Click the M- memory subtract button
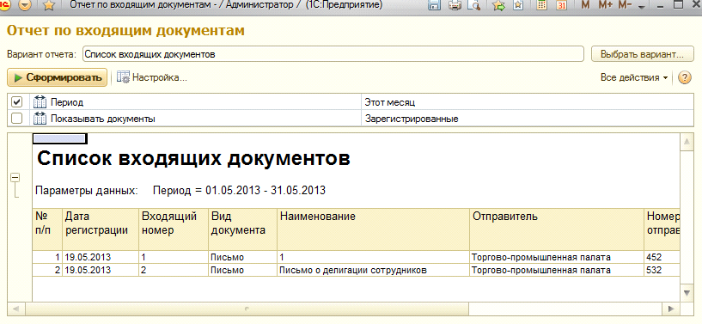The height and width of the screenshot is (324, 702). tap(625, 5)
